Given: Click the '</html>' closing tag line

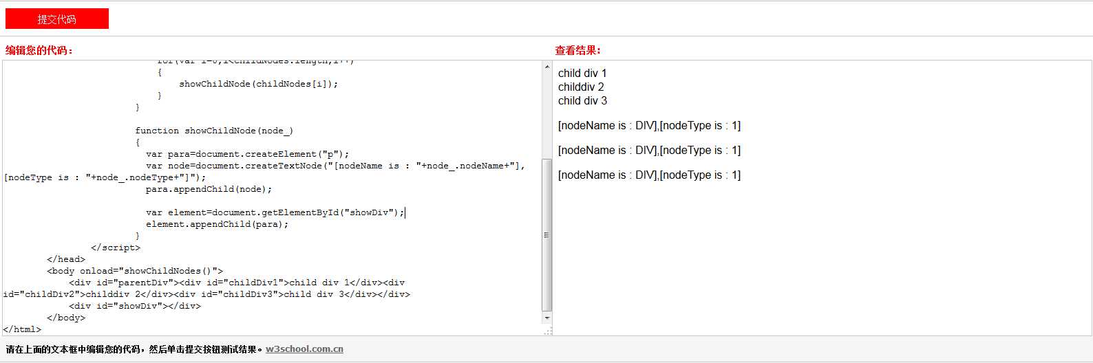Looking at the screenshot, I should [22, 329].
